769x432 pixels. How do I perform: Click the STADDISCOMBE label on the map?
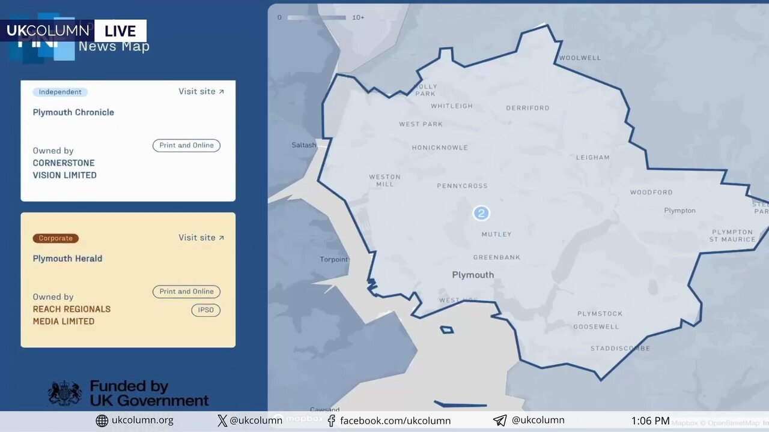[620, 349]
